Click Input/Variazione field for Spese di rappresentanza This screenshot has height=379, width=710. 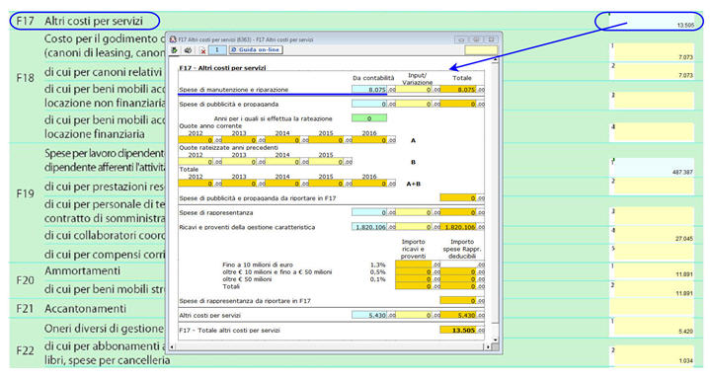point(413,213)
